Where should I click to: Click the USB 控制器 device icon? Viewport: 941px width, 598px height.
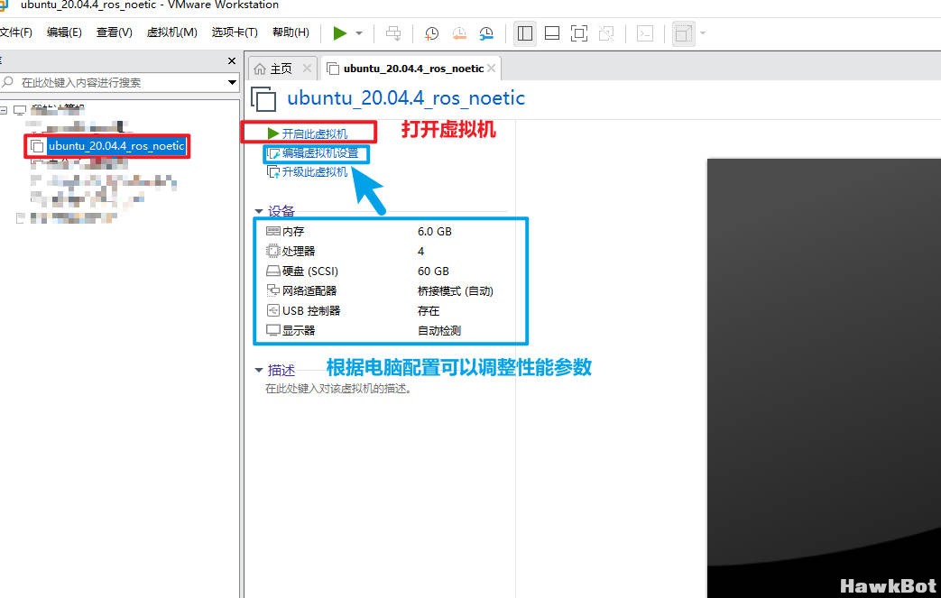coord(273,310)
